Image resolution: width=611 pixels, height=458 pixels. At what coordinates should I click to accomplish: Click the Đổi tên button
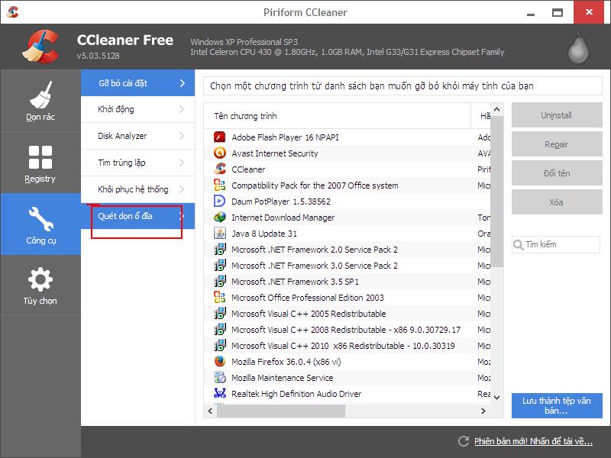point(557,173)
